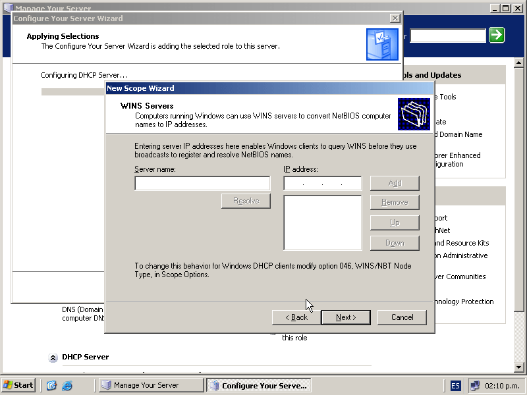
Task: Click the search text box in Manage Your Server
Action: click(x=447, y=36)
